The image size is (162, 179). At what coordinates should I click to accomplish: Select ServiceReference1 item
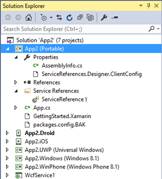pos(64,99)
